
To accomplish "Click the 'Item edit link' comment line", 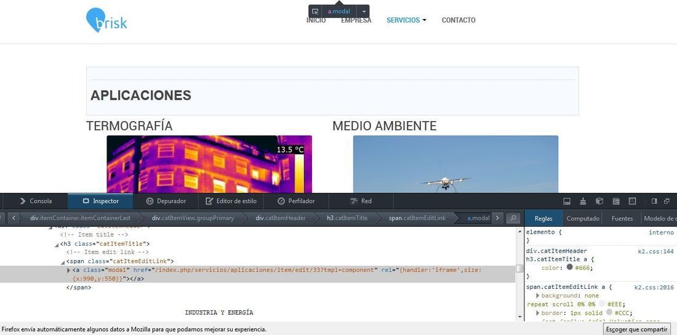I will (107, 252).
